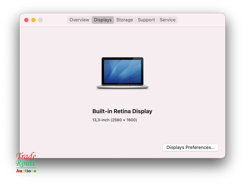Click the currently active Displays tab
This screenshot has height=184, width=245.
(103, 20)
